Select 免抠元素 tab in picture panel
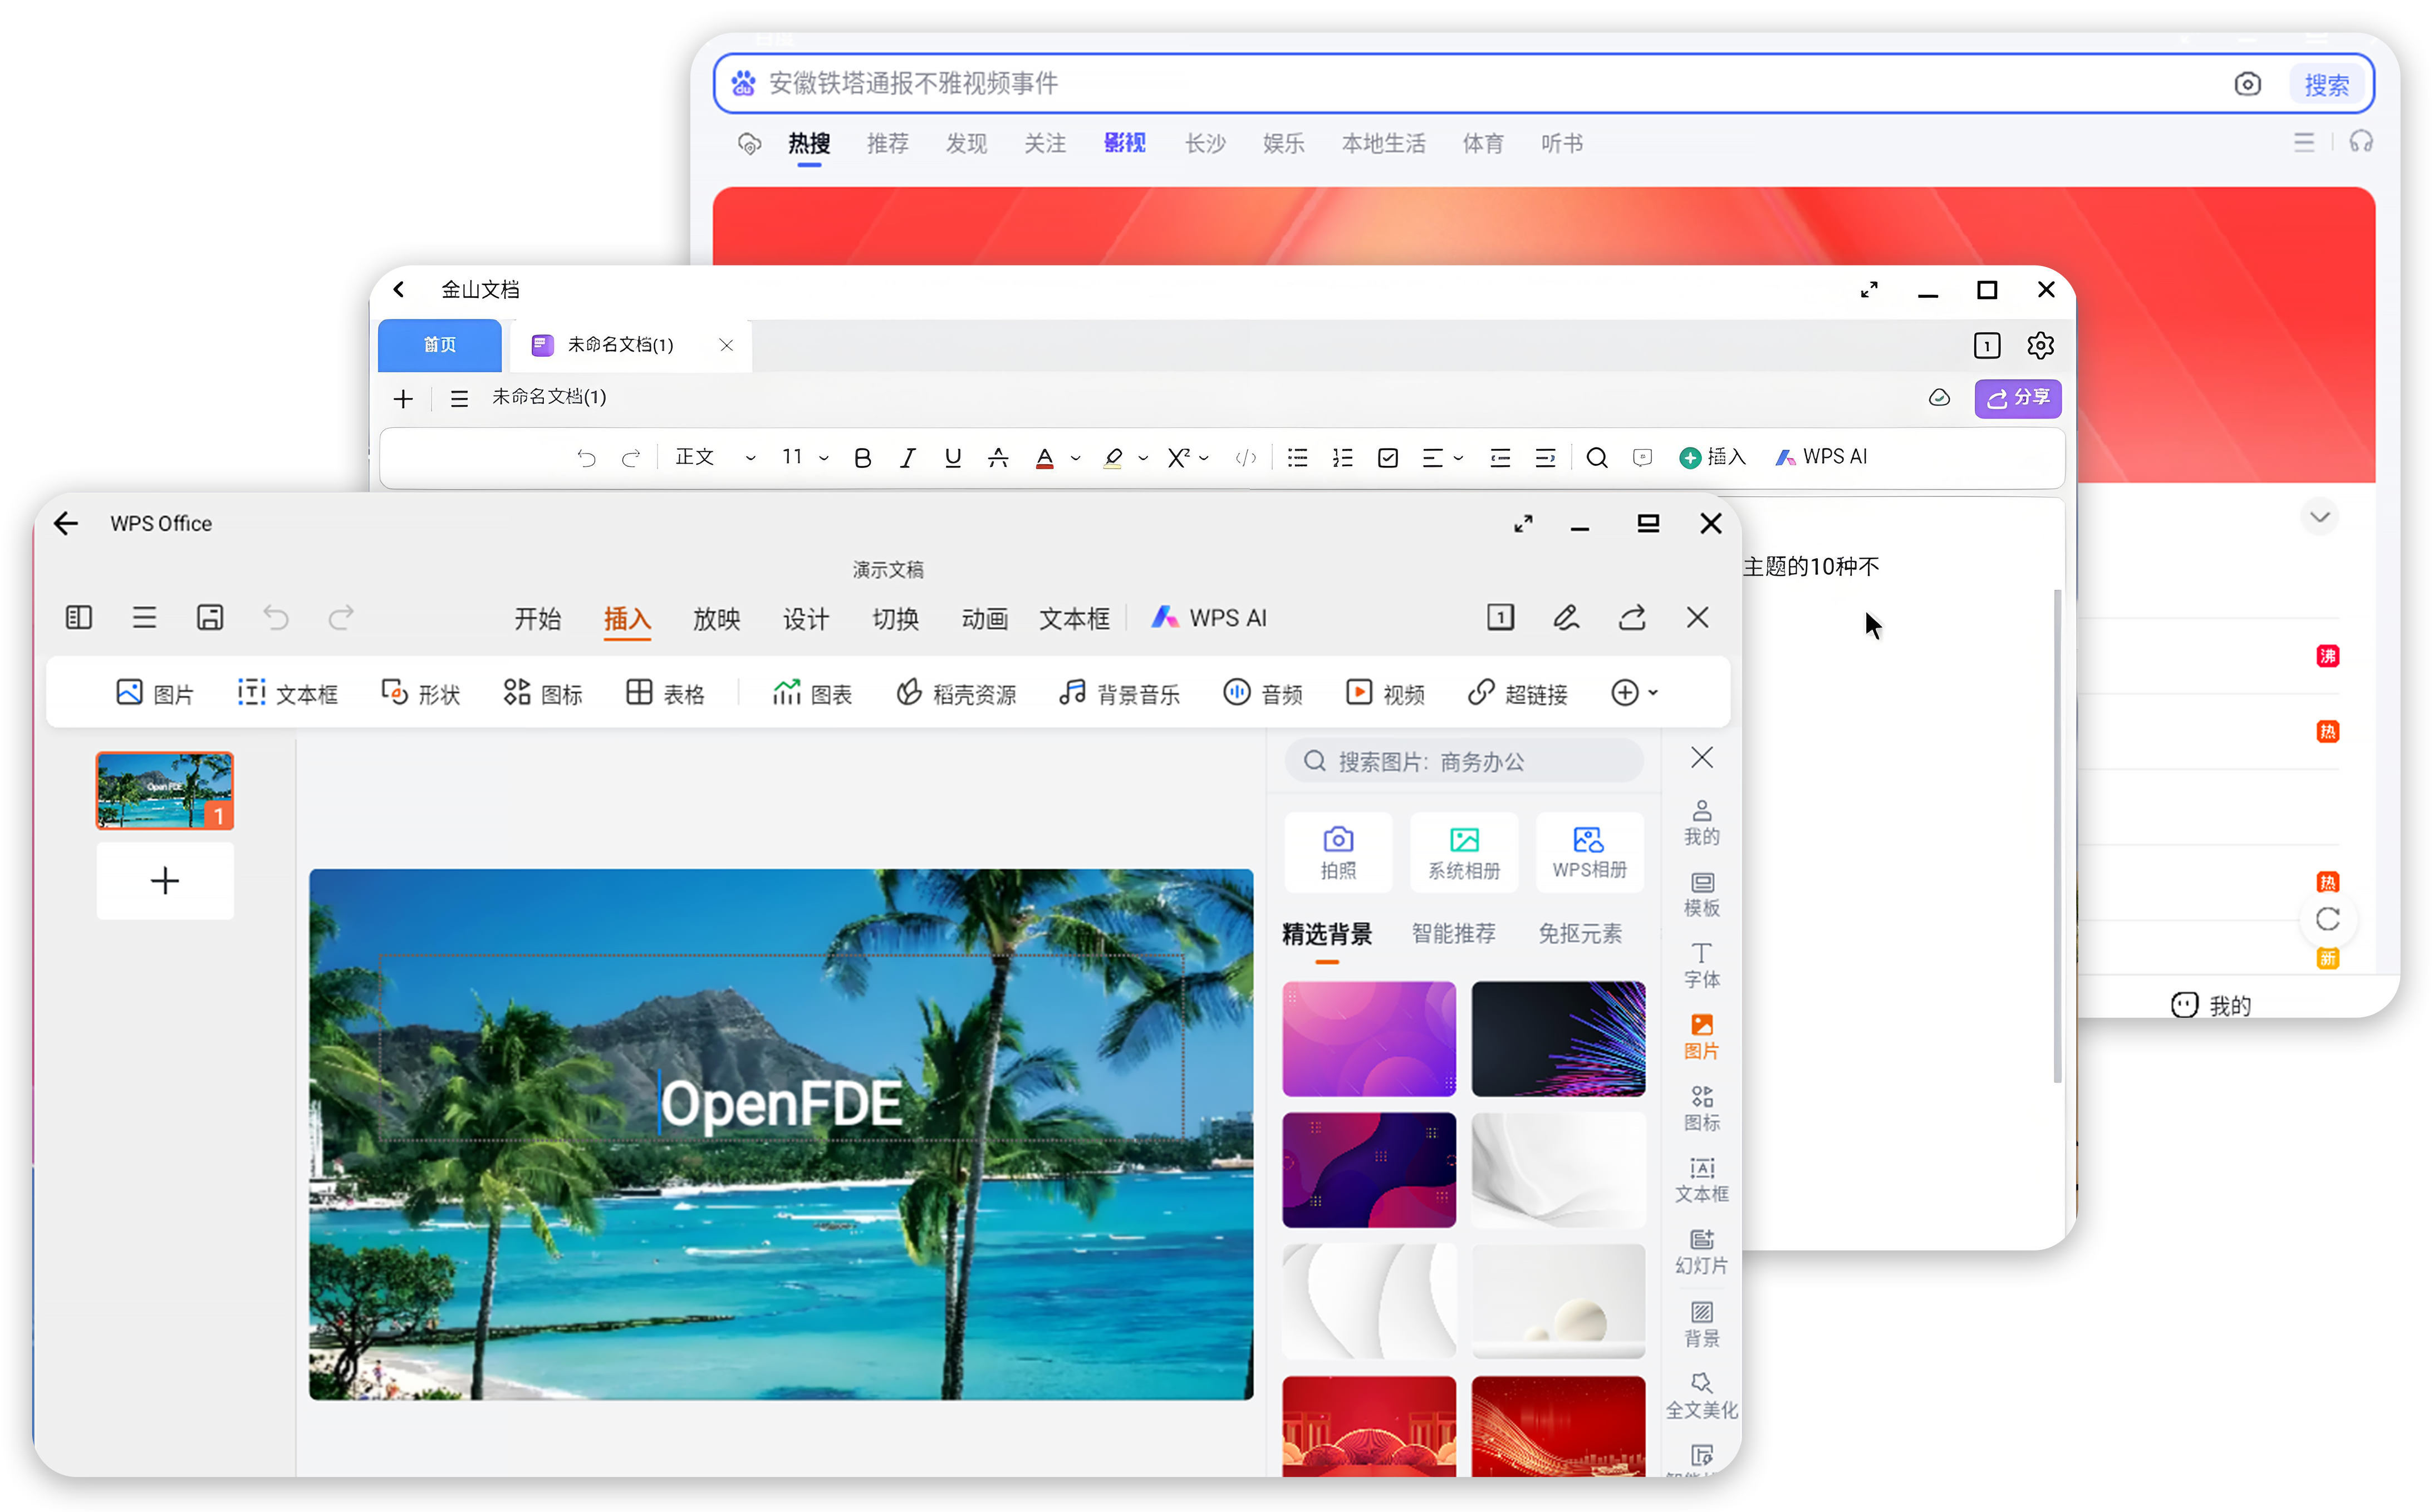 tap(1580, 933)
